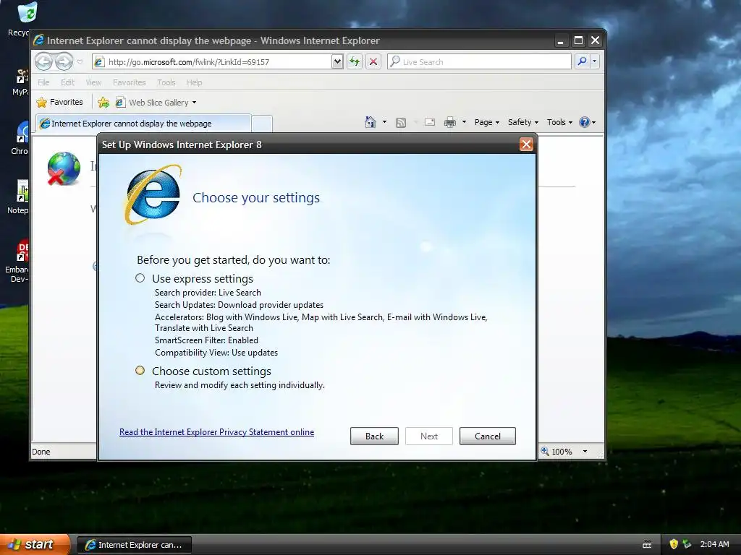Viewport: 741px width, 555px height.
Task: Click the address bar URL field
Action: pos(217,61)
